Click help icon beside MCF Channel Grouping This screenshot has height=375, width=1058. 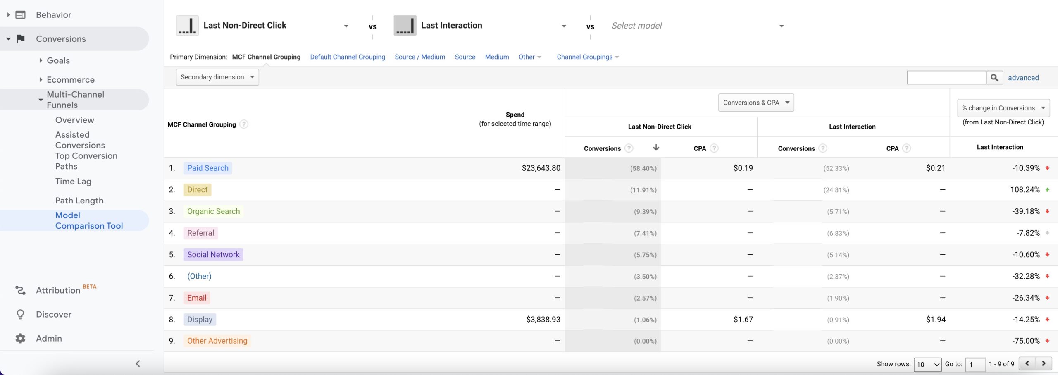(x=244, y=124)
